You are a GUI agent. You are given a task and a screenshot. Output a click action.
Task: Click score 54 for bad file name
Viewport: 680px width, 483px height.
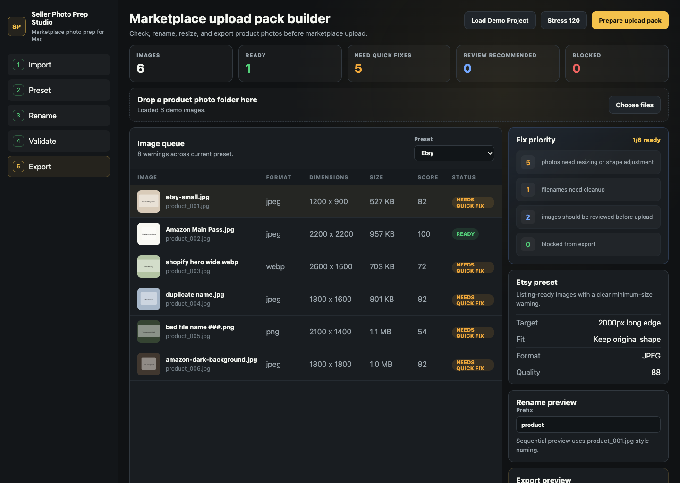click(x=422, y=332)
